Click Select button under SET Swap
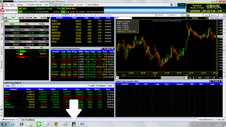This screenshot has height=127, width=226. click(20, 12)
